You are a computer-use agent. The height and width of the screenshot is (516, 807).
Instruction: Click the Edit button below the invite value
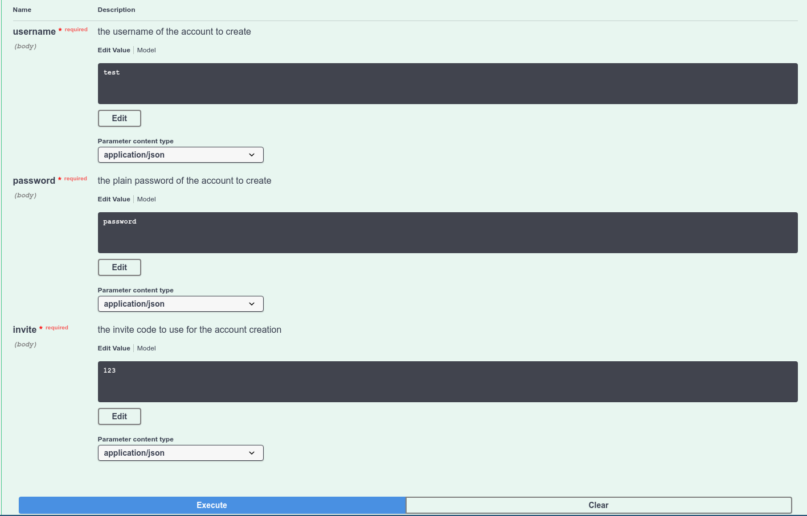click(x=119, y=416)
